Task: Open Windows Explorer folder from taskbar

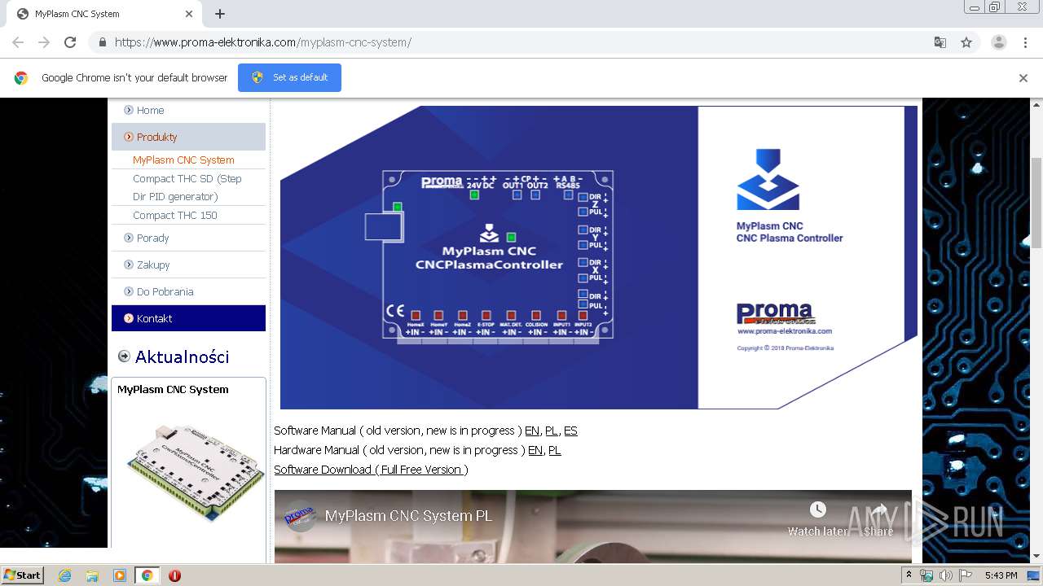Action: (x=92, y=575)
